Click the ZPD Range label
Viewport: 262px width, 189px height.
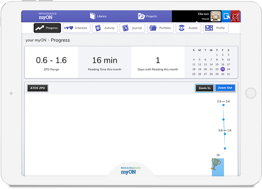tap(51, 69)
